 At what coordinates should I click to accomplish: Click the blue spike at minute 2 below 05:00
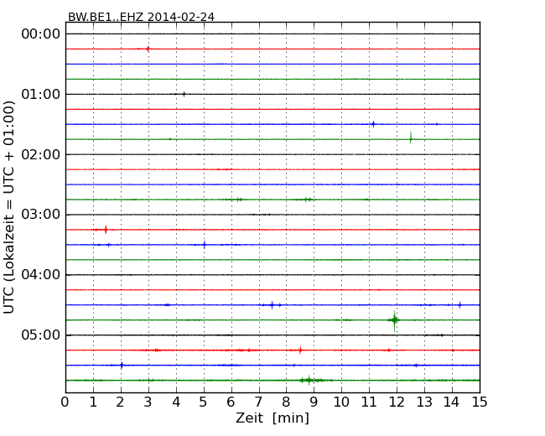[122, 365]
